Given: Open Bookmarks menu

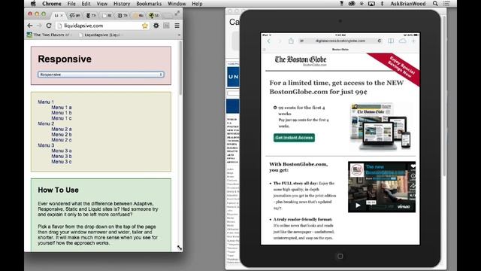Looking at the screenshot, I should click(149, 4).
